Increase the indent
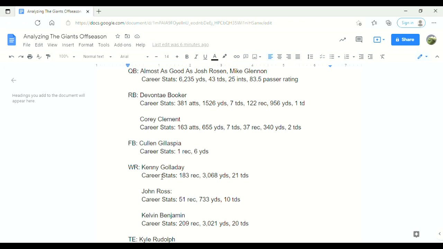The image size is (443, 249). [x=371, y=57]
